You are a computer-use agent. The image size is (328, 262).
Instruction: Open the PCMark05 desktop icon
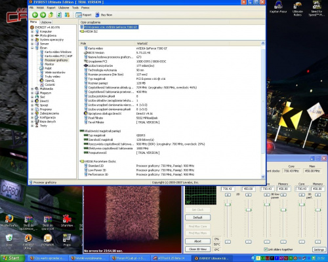click(48, 240)
